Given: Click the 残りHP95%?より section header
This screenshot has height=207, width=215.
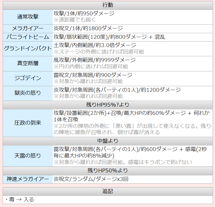Looking at the screenshot, I should click(x=108, y=105).
